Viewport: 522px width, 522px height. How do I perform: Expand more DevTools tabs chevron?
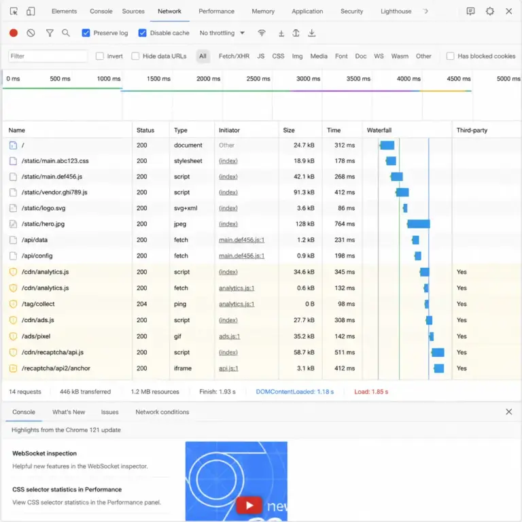point(425,12)
